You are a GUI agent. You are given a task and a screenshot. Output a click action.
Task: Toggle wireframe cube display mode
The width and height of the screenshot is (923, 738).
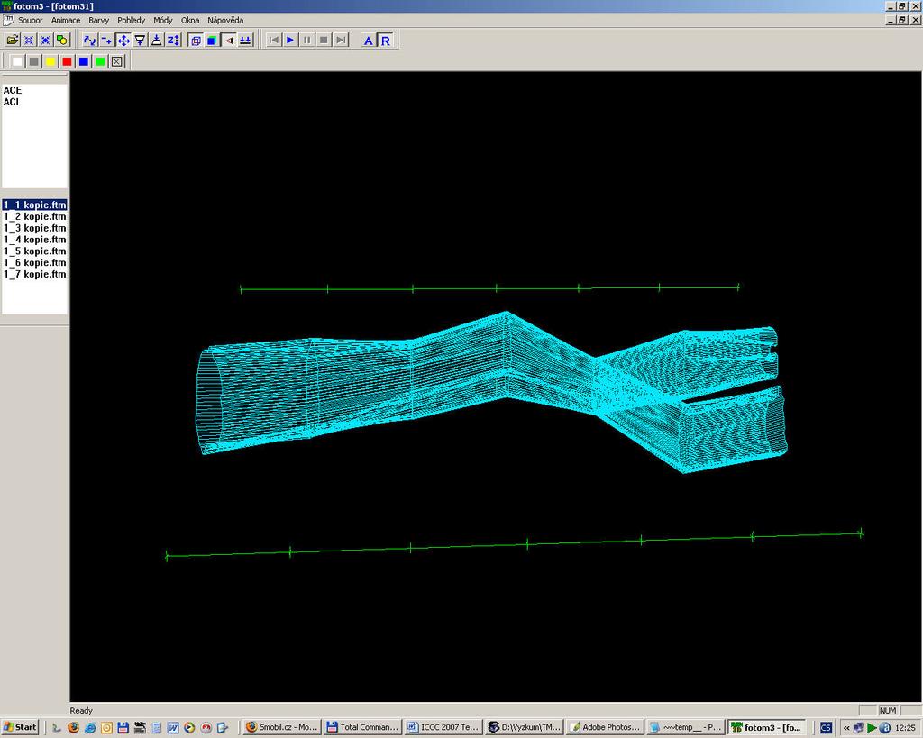point(196,40)
